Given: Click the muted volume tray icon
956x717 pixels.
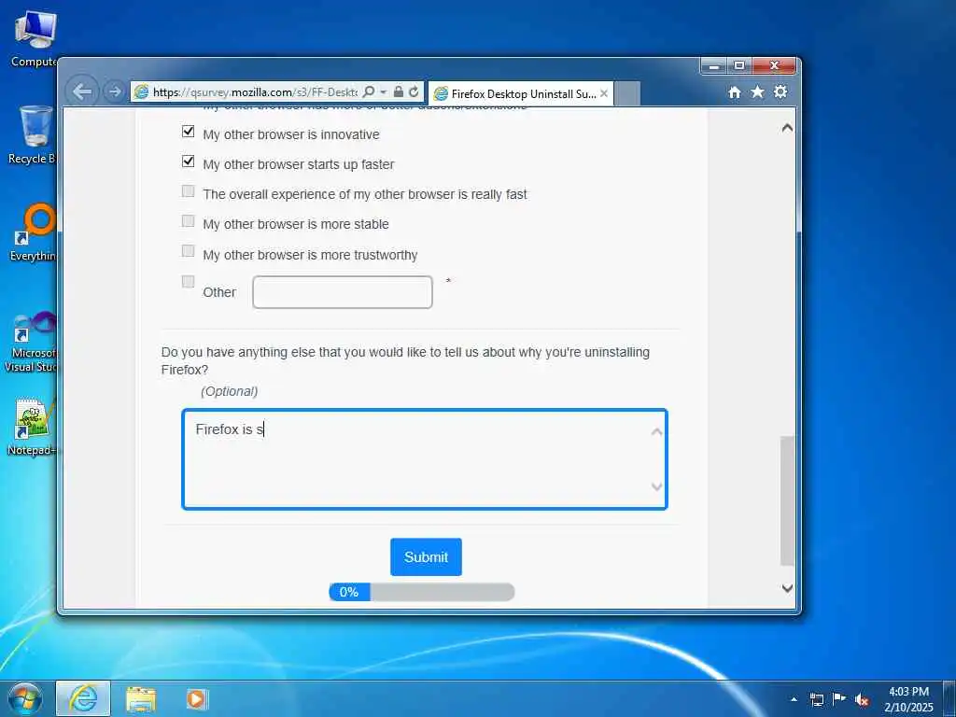Looking at the screenshot, I should 862,700.
